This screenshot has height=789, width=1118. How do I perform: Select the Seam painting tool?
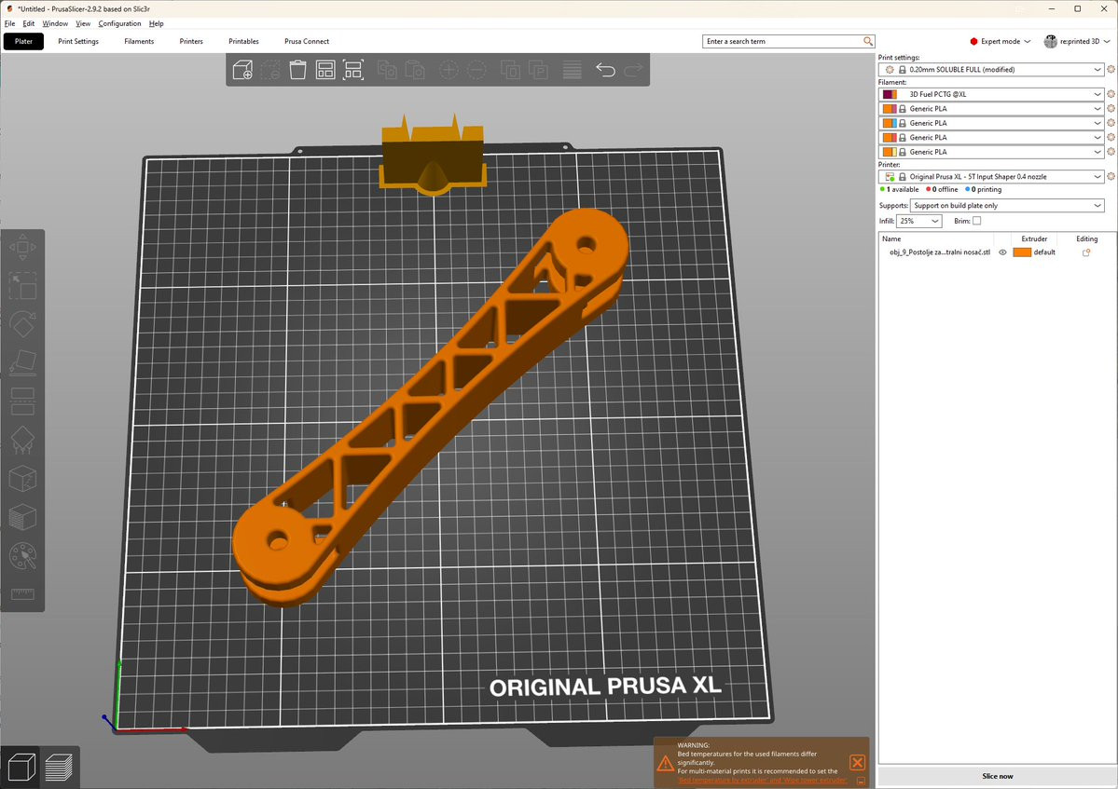pyautogui.click(x=22, y=479)
